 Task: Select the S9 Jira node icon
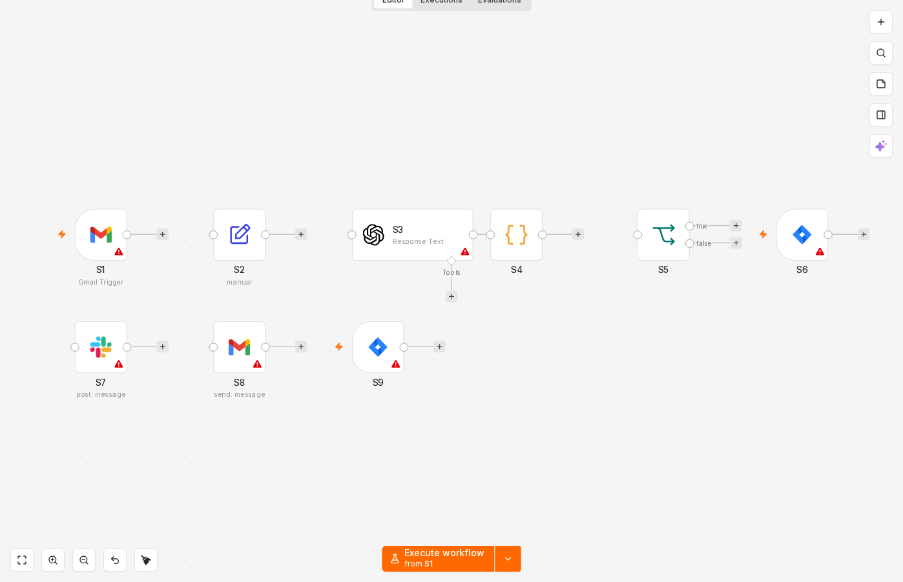click(x=378, y=347)
